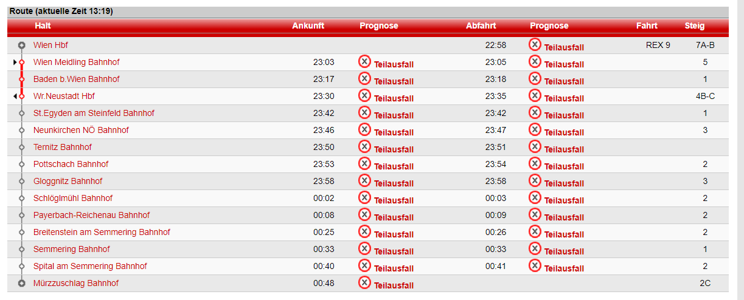Click Teilausfall text in Spital am Semmering departure
This screenshot has width=744, height=300.
tap(564, 268)
